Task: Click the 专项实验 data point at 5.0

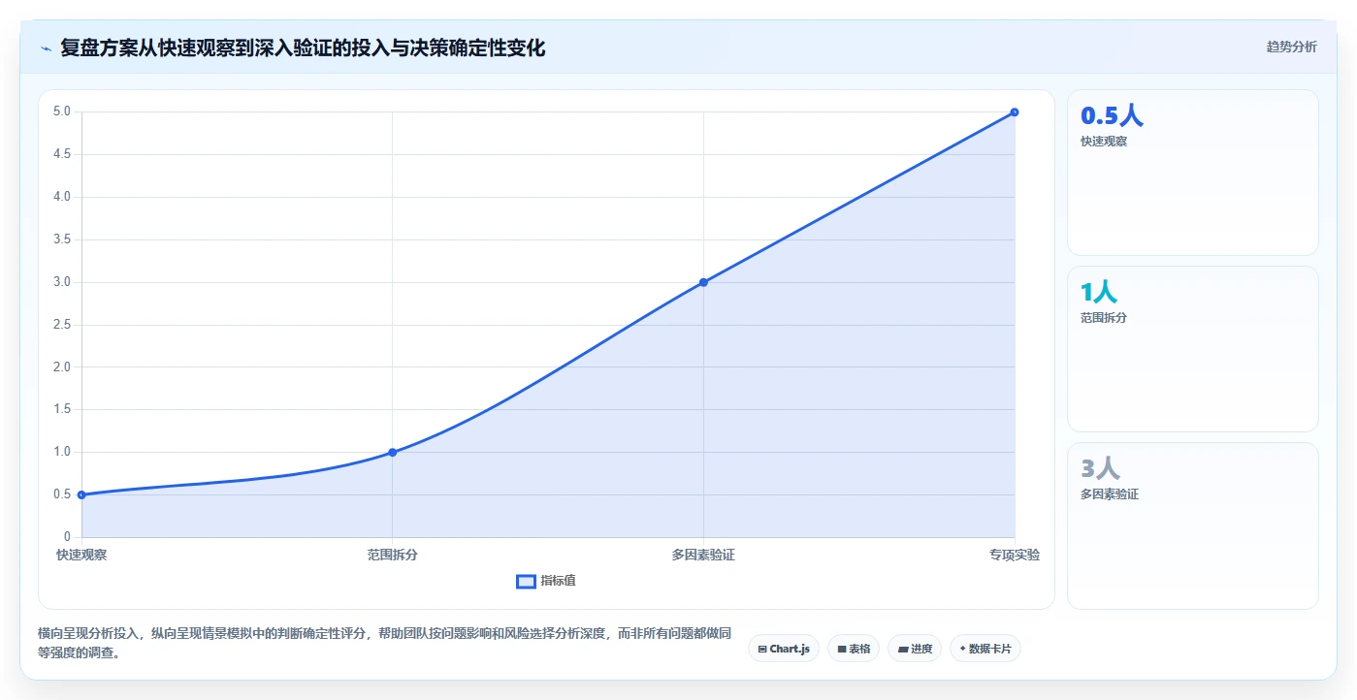Action: pos(1015,111)
